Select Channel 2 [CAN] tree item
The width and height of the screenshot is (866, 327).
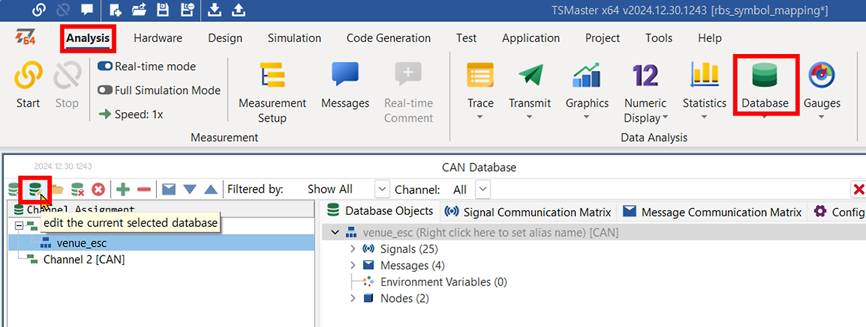click(x=84, y=259)
